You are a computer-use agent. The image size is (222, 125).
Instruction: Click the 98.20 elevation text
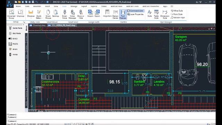[x=202, y=64]
